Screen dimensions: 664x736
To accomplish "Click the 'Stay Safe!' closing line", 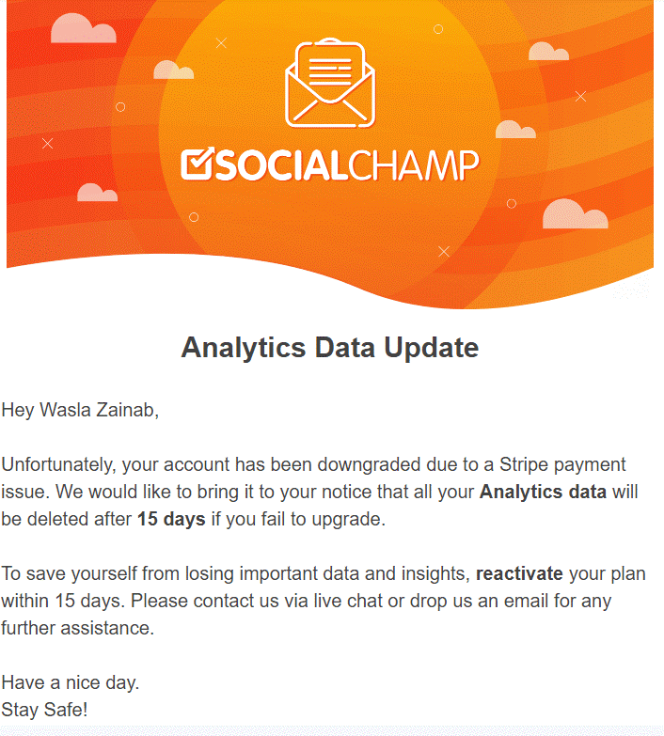I will 44,710.
